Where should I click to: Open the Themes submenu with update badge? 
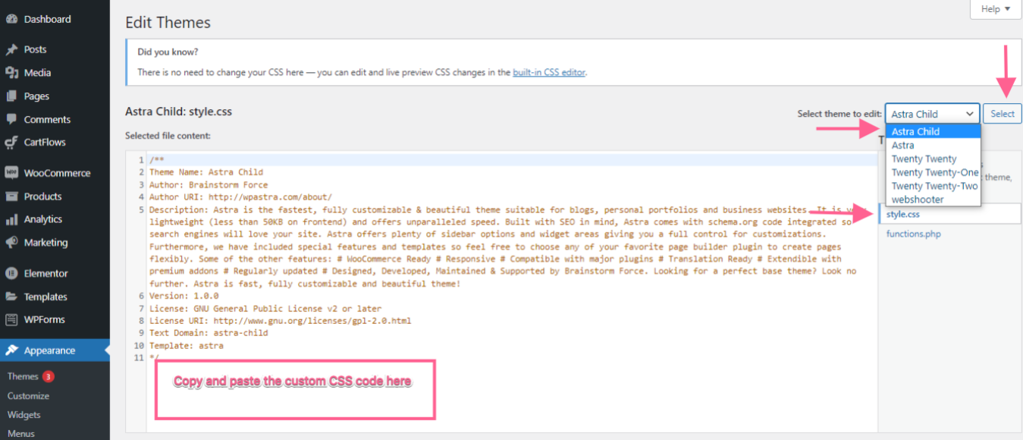pyautogui.click(x=24, y=376)
